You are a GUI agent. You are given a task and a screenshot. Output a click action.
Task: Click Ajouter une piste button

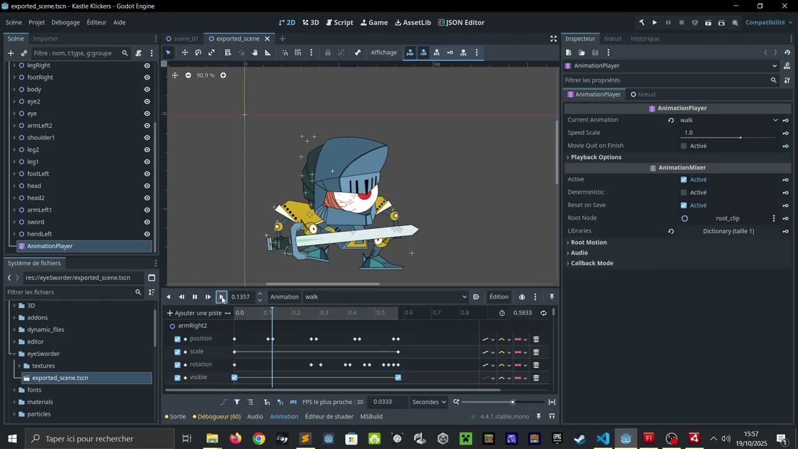[x=195, y=313]
